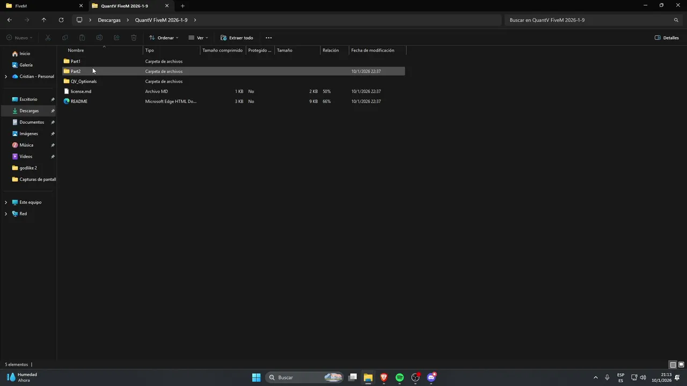Image resolution: width=687 pixels, height=386 pixels.
Task: Sort by Tamaño comprimido column header
Action: click(x=223, y=50)
